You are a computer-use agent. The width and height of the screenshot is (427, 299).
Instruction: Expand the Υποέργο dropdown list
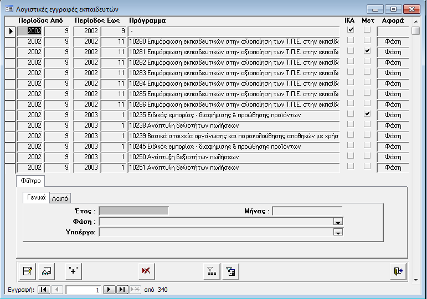[337, 232]
